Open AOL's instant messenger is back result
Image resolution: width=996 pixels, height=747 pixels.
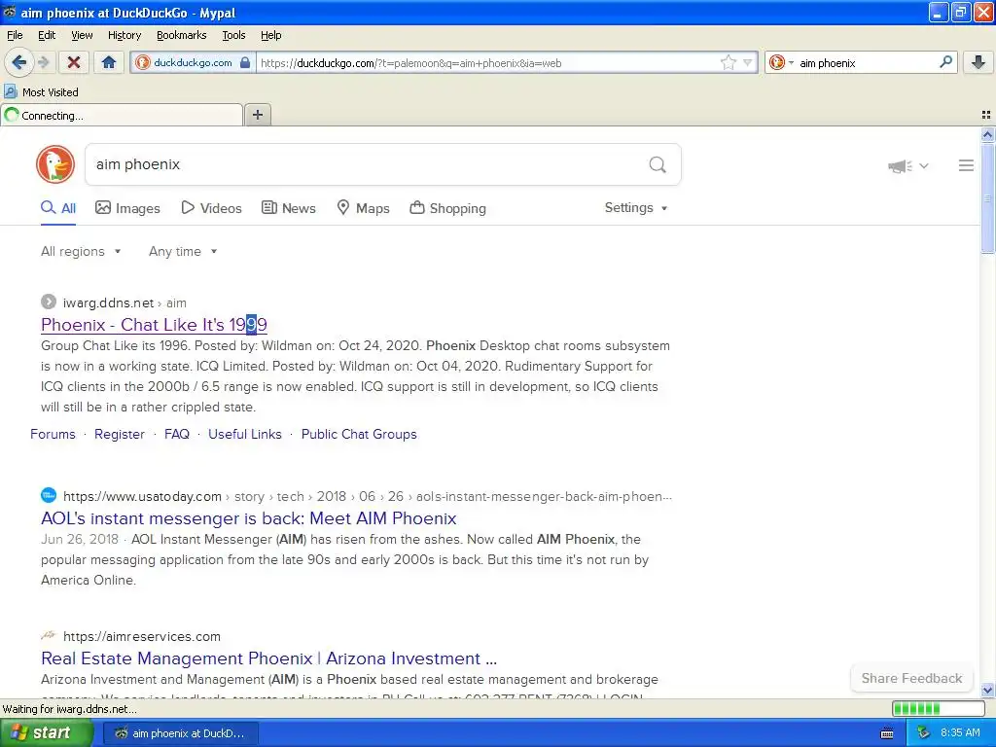pyautogui.click(x=248, y=518)
